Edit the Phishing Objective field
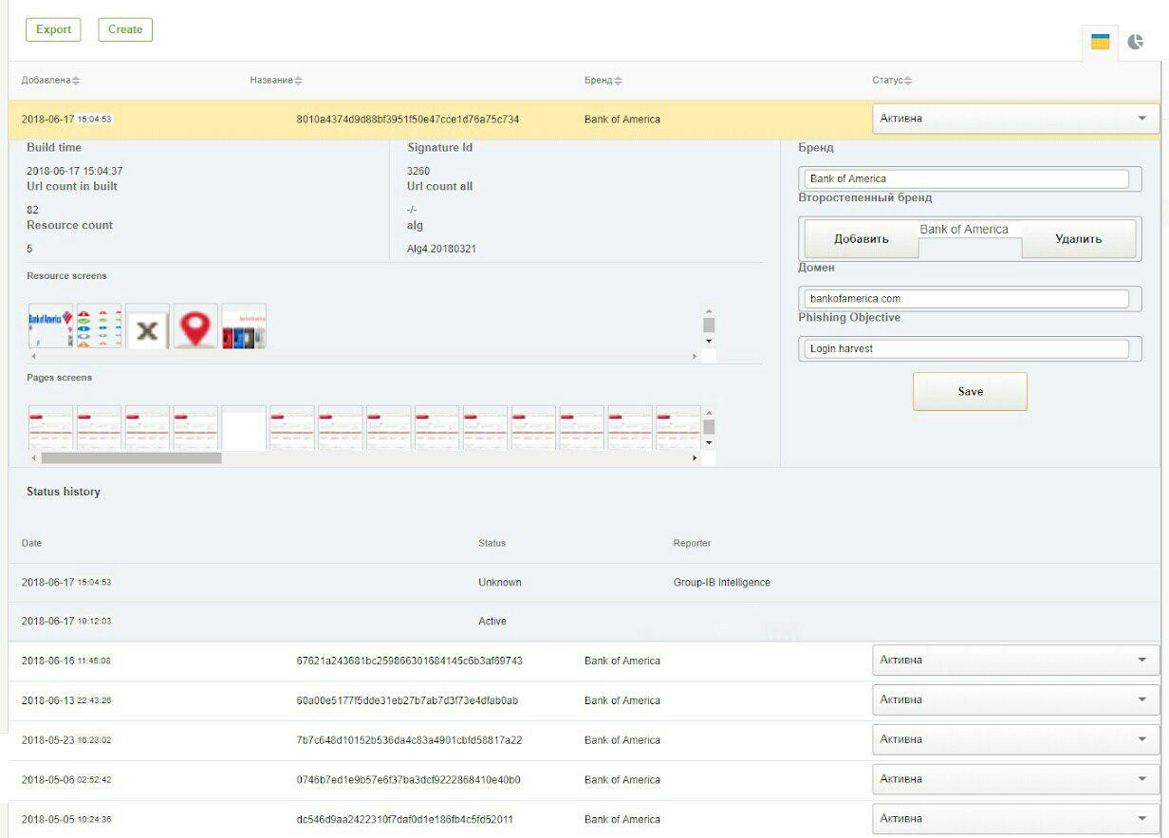The image size is (1169, 838). 966,348
